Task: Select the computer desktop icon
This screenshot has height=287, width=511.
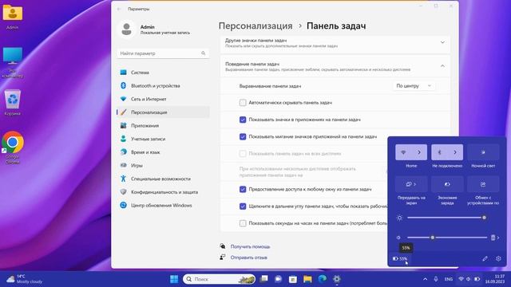Action: 13,62
